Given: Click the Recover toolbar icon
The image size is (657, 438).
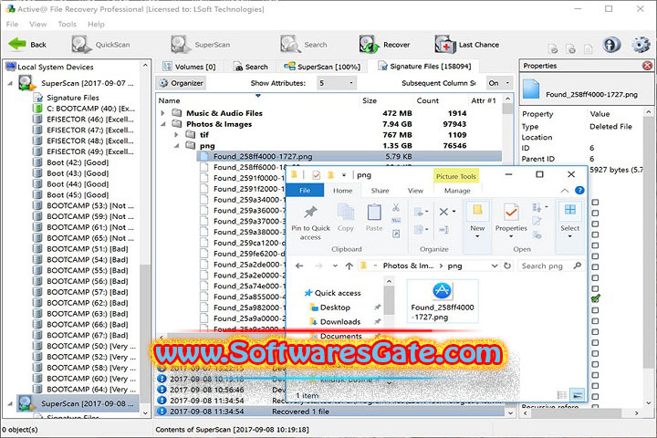Looking at the screenshot, I should [369, 45].
